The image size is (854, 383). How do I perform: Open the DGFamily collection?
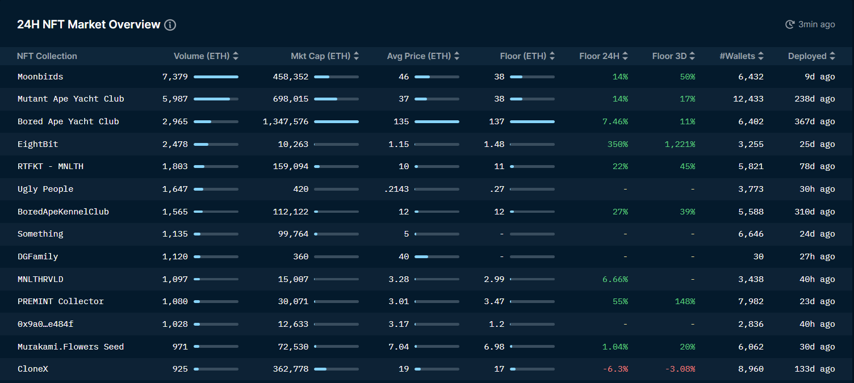pyautogui.click(x=38, y=256)
